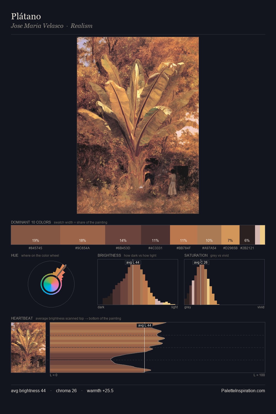The image size is (276, 414).
Task: Click the hex code '#BB784F'
Action: pyautogui.click(x=184, y=248)
